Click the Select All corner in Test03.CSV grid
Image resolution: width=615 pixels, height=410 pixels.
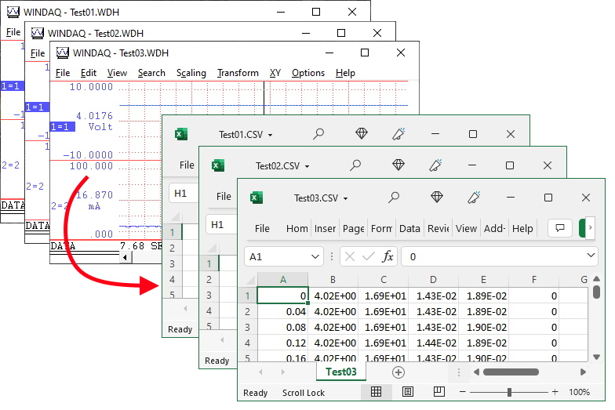(249, 279)
